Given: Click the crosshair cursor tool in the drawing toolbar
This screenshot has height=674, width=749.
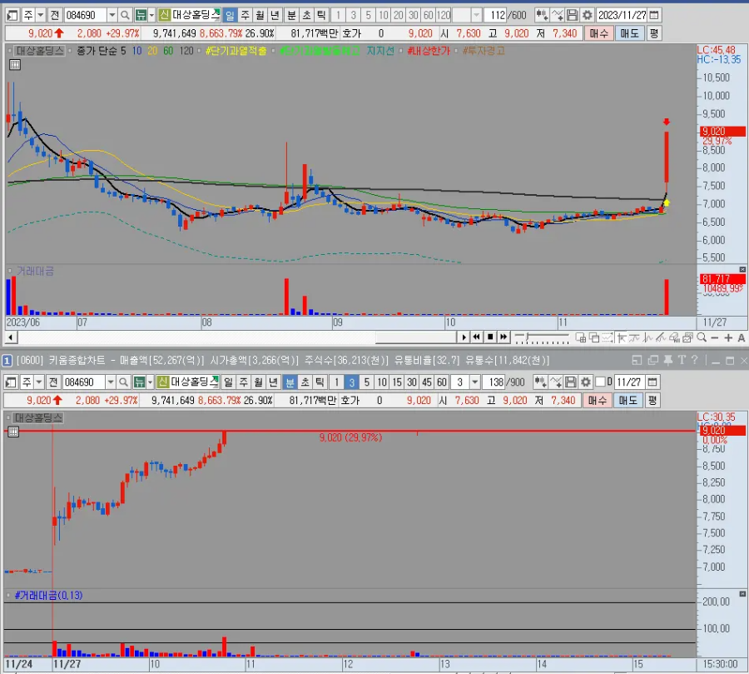Looking at the screenshot, I should tap(621, 337).
